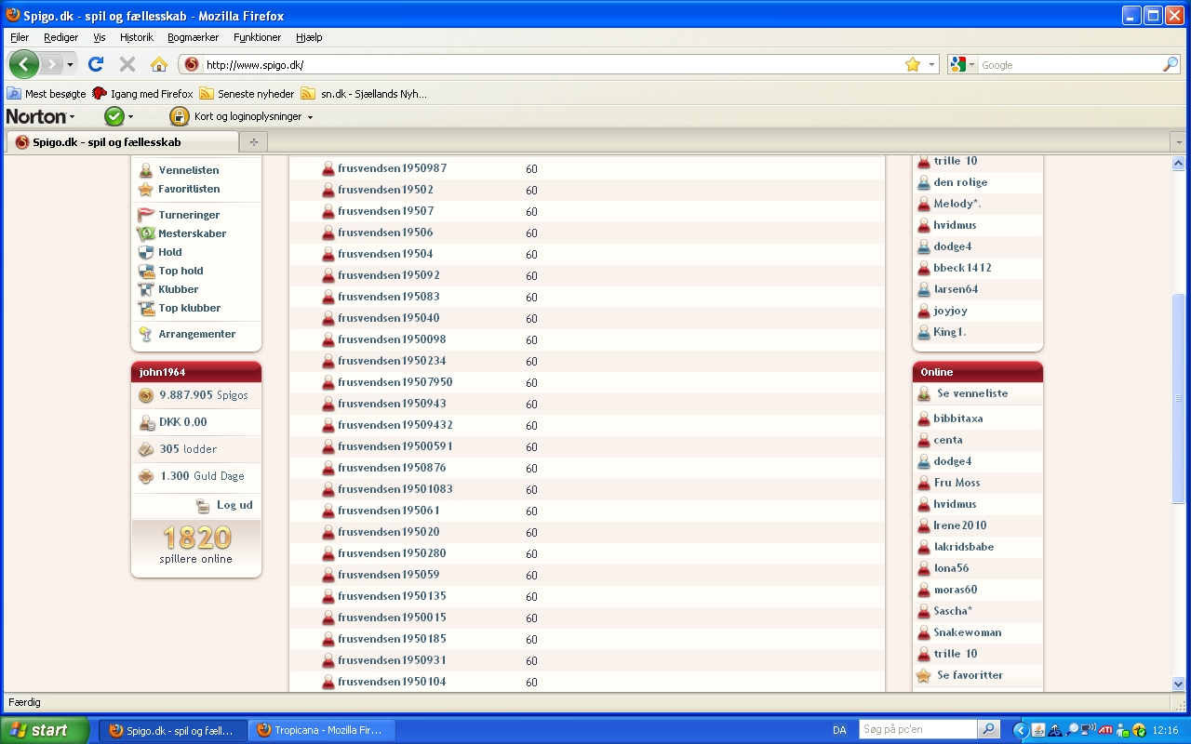1191x744 pixels.
Task: Click the Norton green checkmark icon
Action: 114,116
